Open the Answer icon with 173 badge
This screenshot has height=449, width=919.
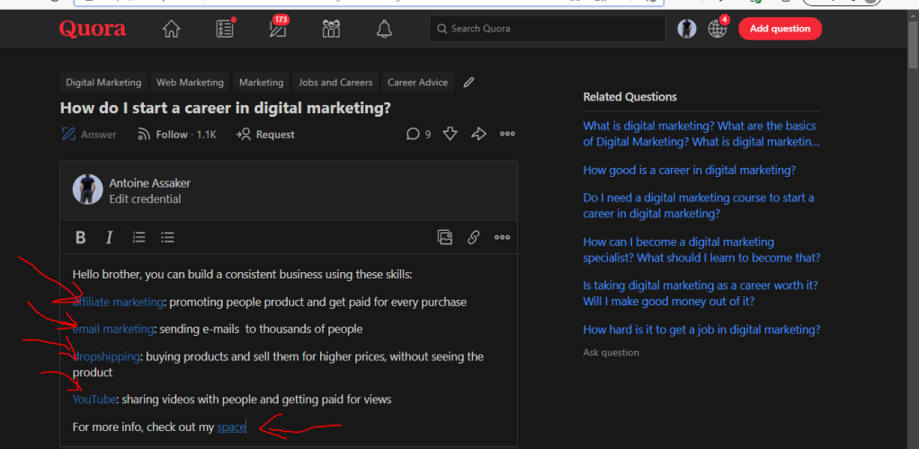coord(278,27)
